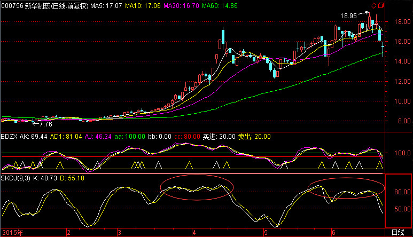Screen dimensions: 413x237
Task: Click the 18.95 high price arrow marker
Action: (354, 15)
